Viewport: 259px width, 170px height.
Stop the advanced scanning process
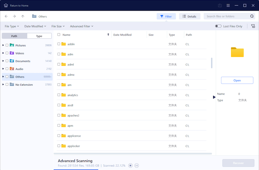pos(131,166)
